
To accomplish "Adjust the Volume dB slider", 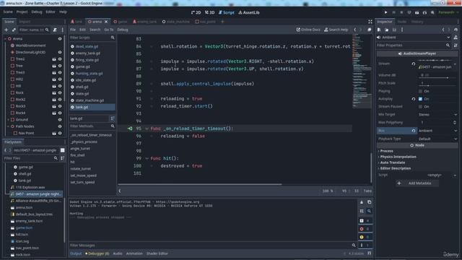I will pos(437,78).
